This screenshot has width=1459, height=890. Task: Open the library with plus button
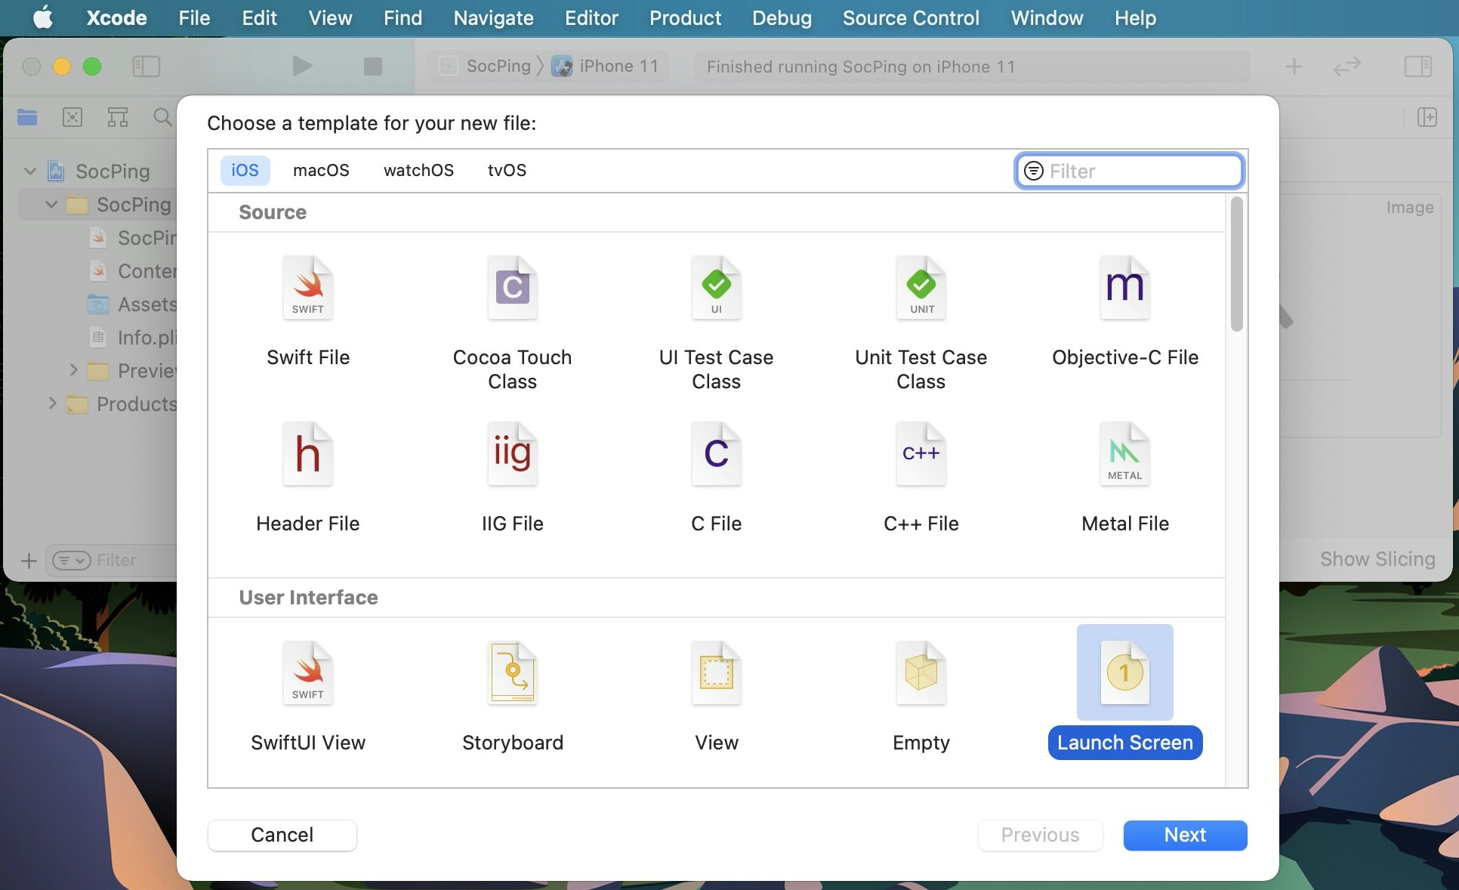pos(1294,66)
